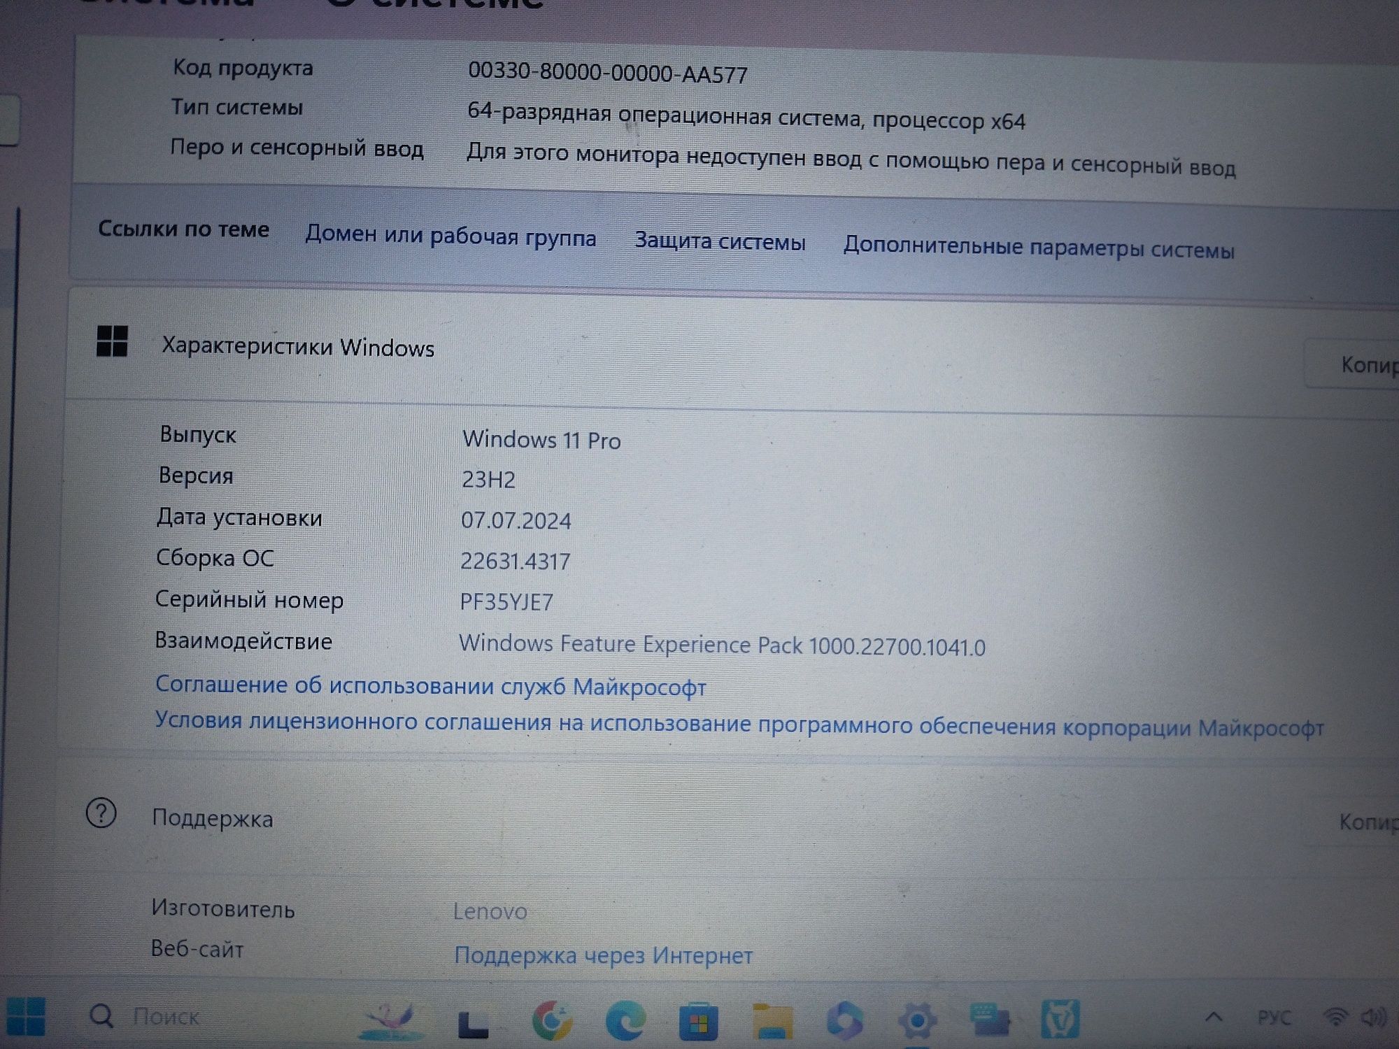Click the Веб-сайт label
Image resolution: width=1399 pixels, height=1049 pixels.
click(197, 949)
